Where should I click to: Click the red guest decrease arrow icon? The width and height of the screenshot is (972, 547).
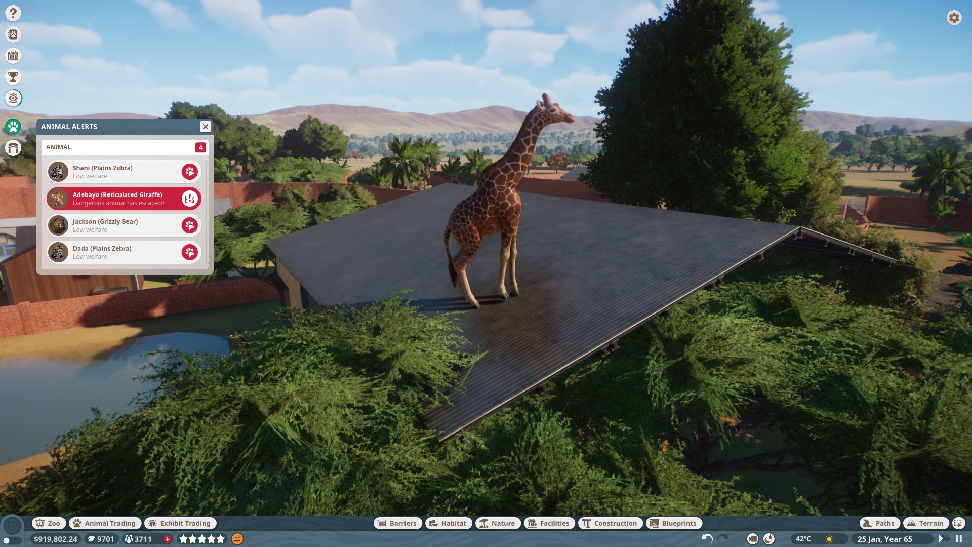click(167, 539)
